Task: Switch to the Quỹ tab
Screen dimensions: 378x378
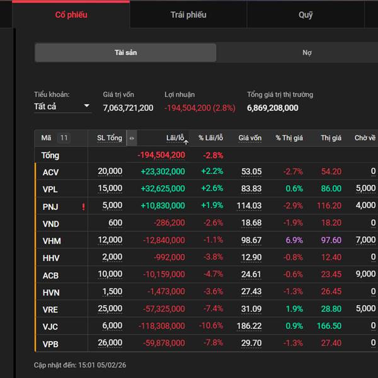Action: click(x=306, y=14)
